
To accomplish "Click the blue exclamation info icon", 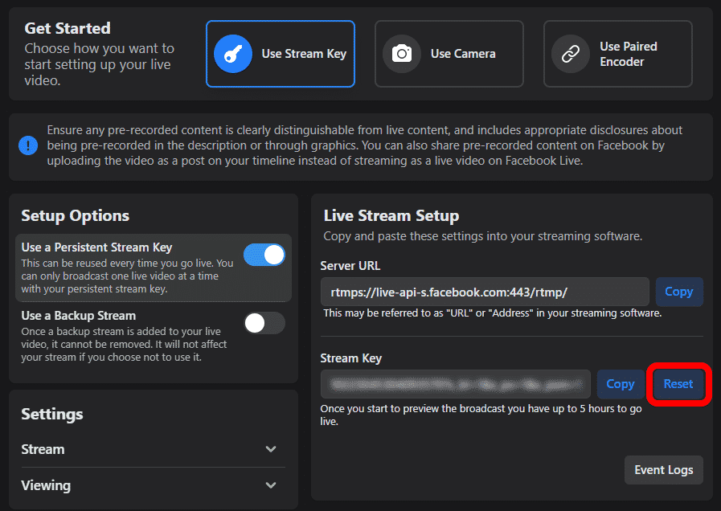I will (28, 145).
